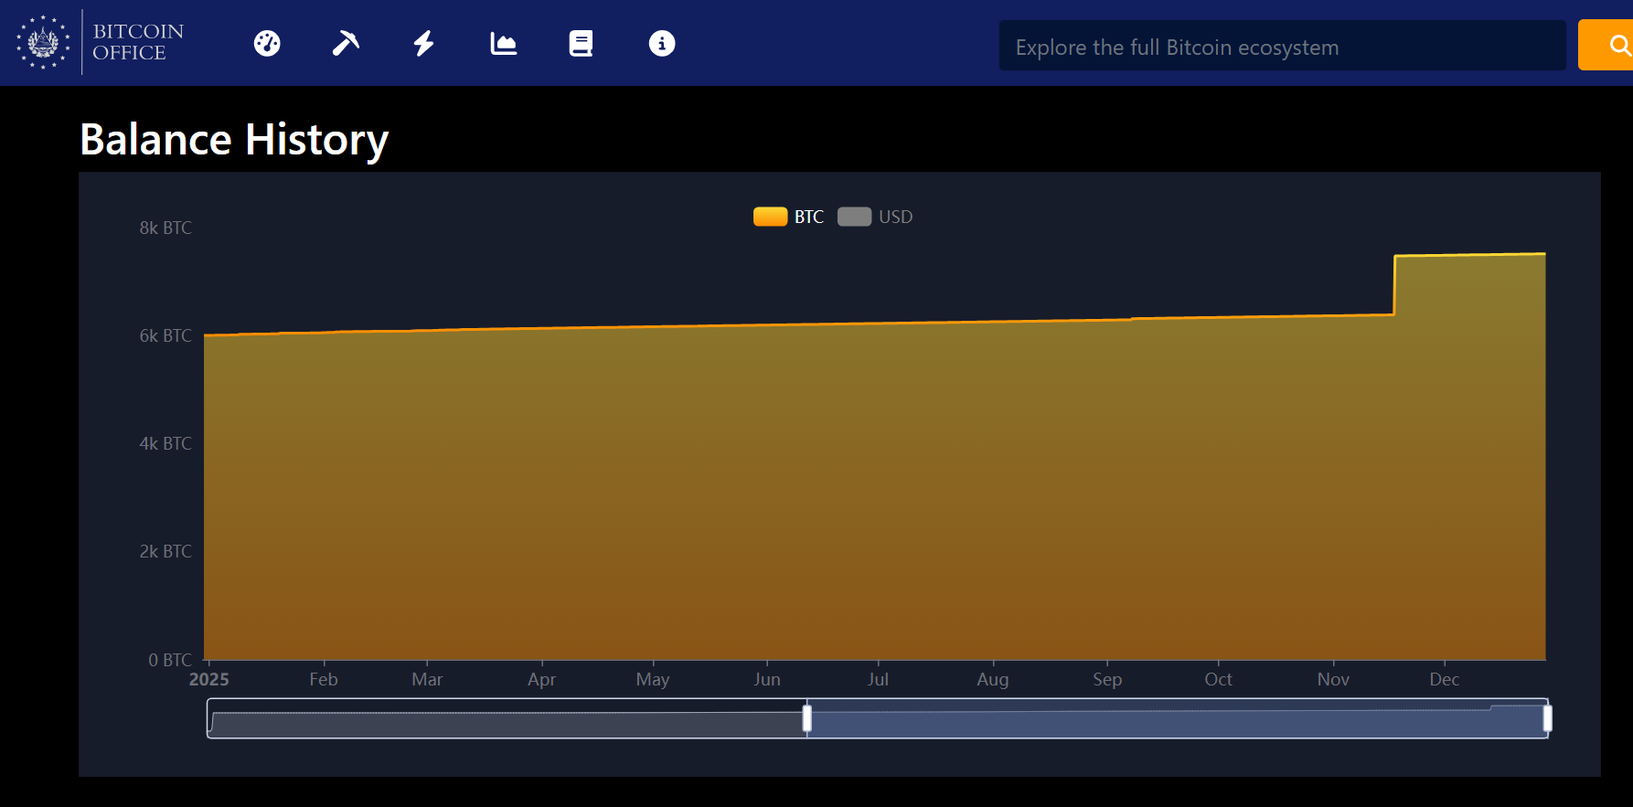Screen dimensions: 1633x807
Task: Toggle the BTC series in chart legend
Action: point(808,217)
